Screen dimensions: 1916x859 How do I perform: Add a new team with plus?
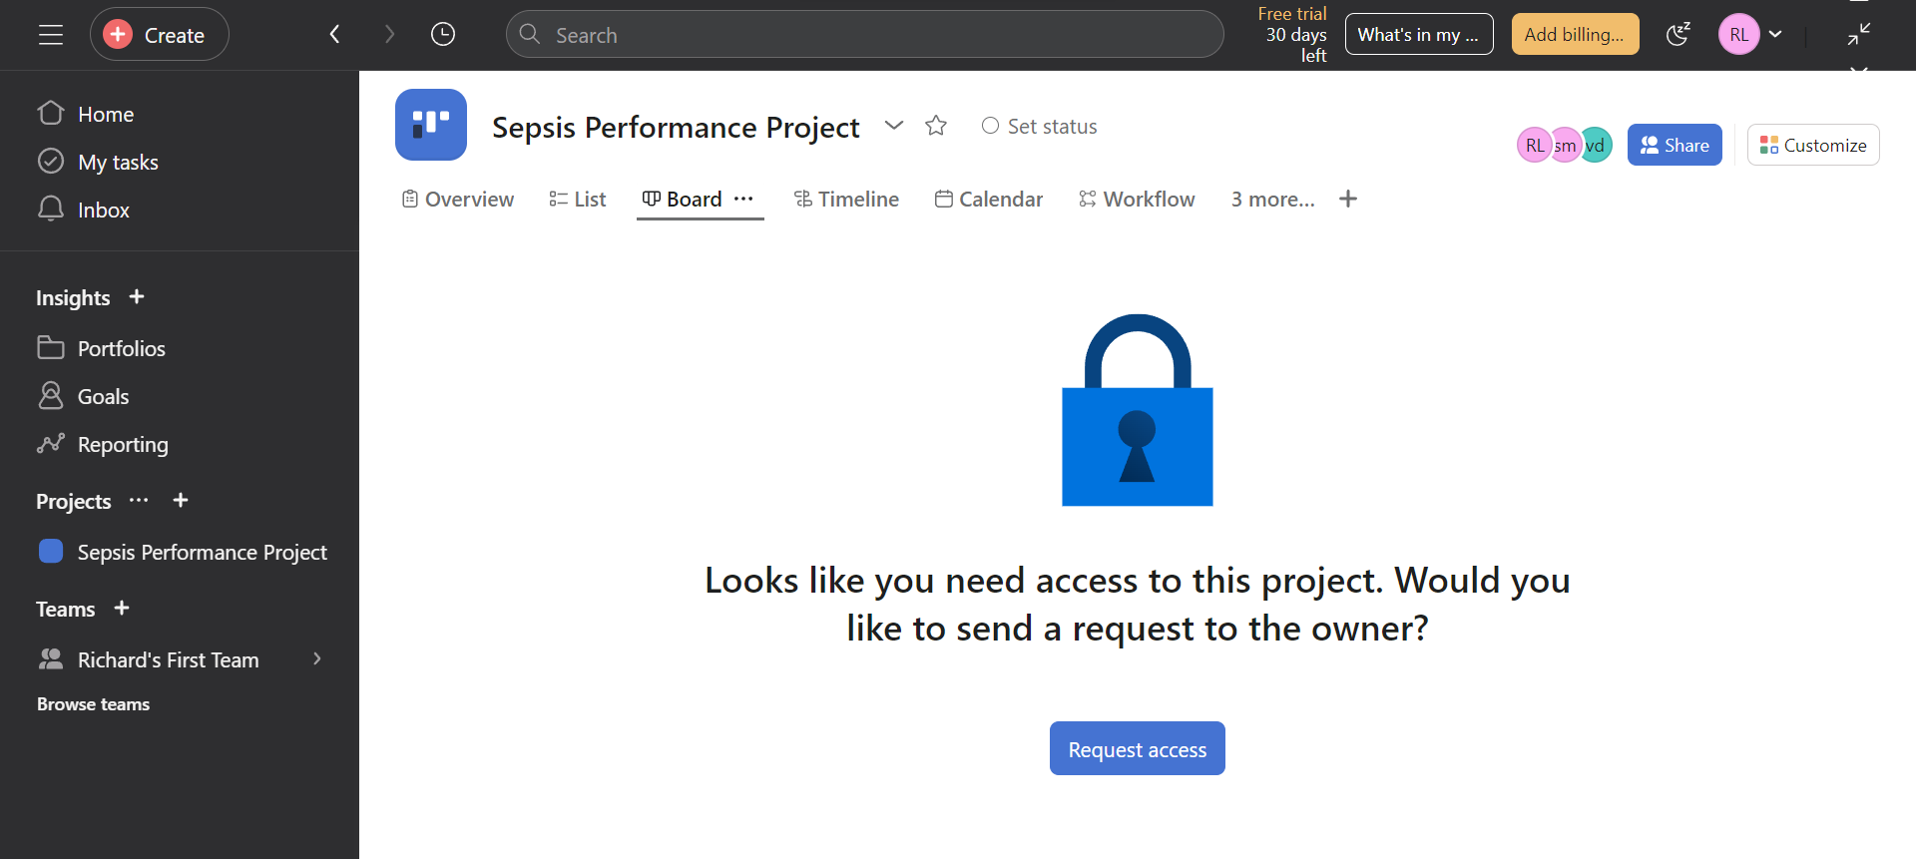point(122,609)
